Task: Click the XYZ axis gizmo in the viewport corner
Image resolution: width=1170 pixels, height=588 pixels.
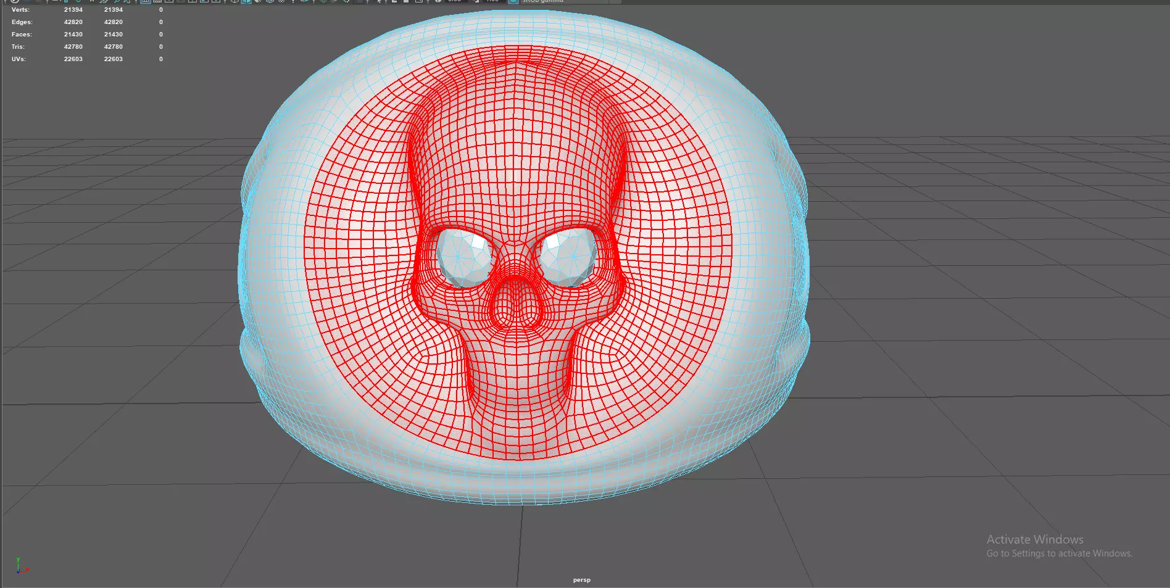Action: (x=22, y=566)
